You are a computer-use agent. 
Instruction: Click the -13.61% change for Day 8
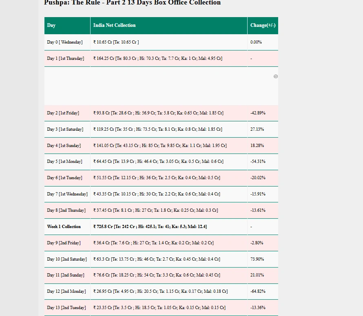[x=258, y=211]
